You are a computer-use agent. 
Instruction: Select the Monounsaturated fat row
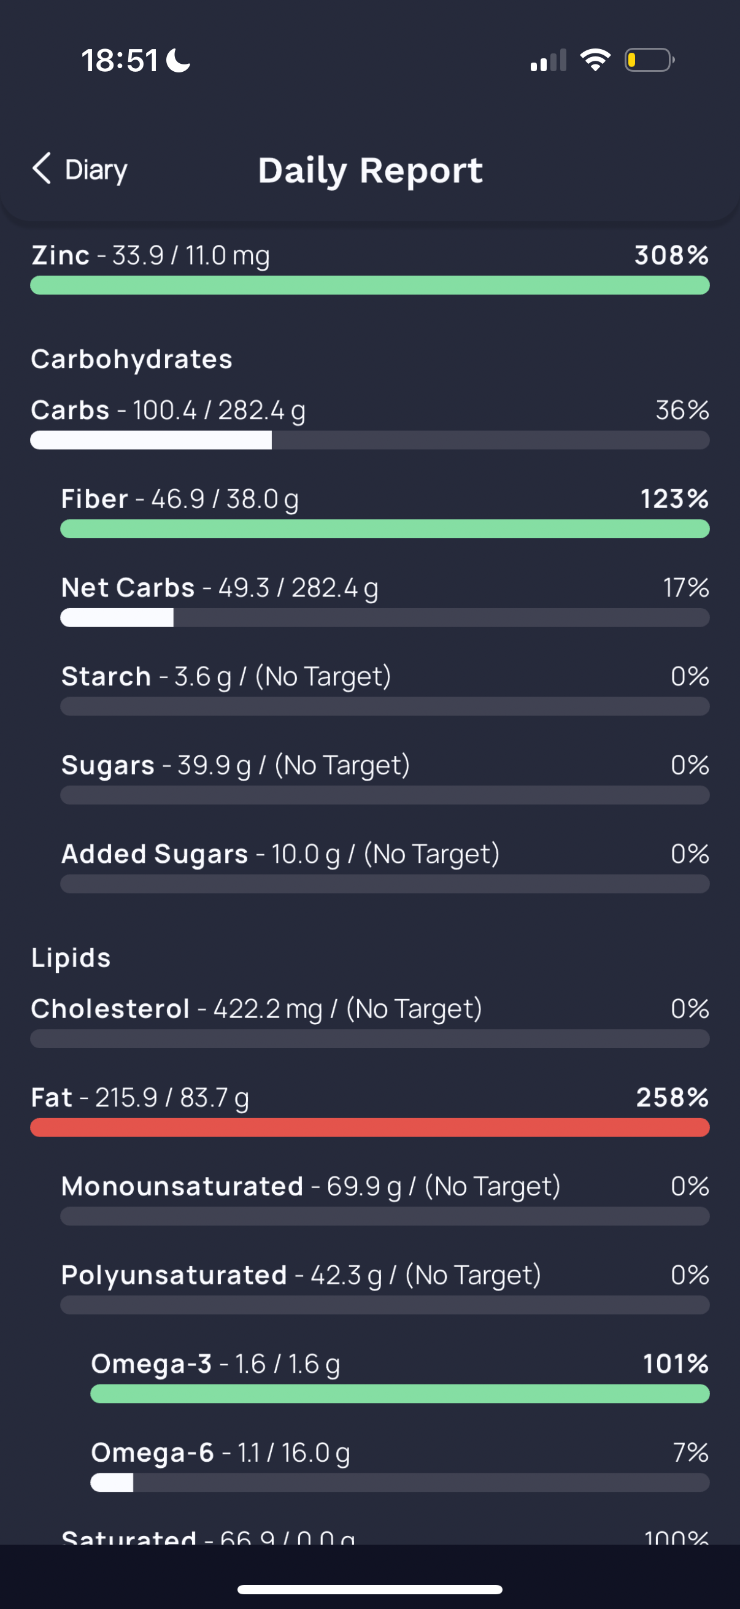tap(385, 1198)
